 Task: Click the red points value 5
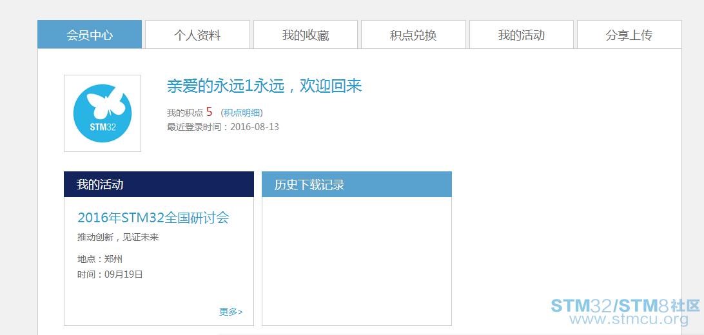pyautogui.click(x=210, y=112)
